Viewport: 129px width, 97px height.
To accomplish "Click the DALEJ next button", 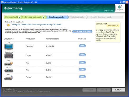I will coord(118,90).
